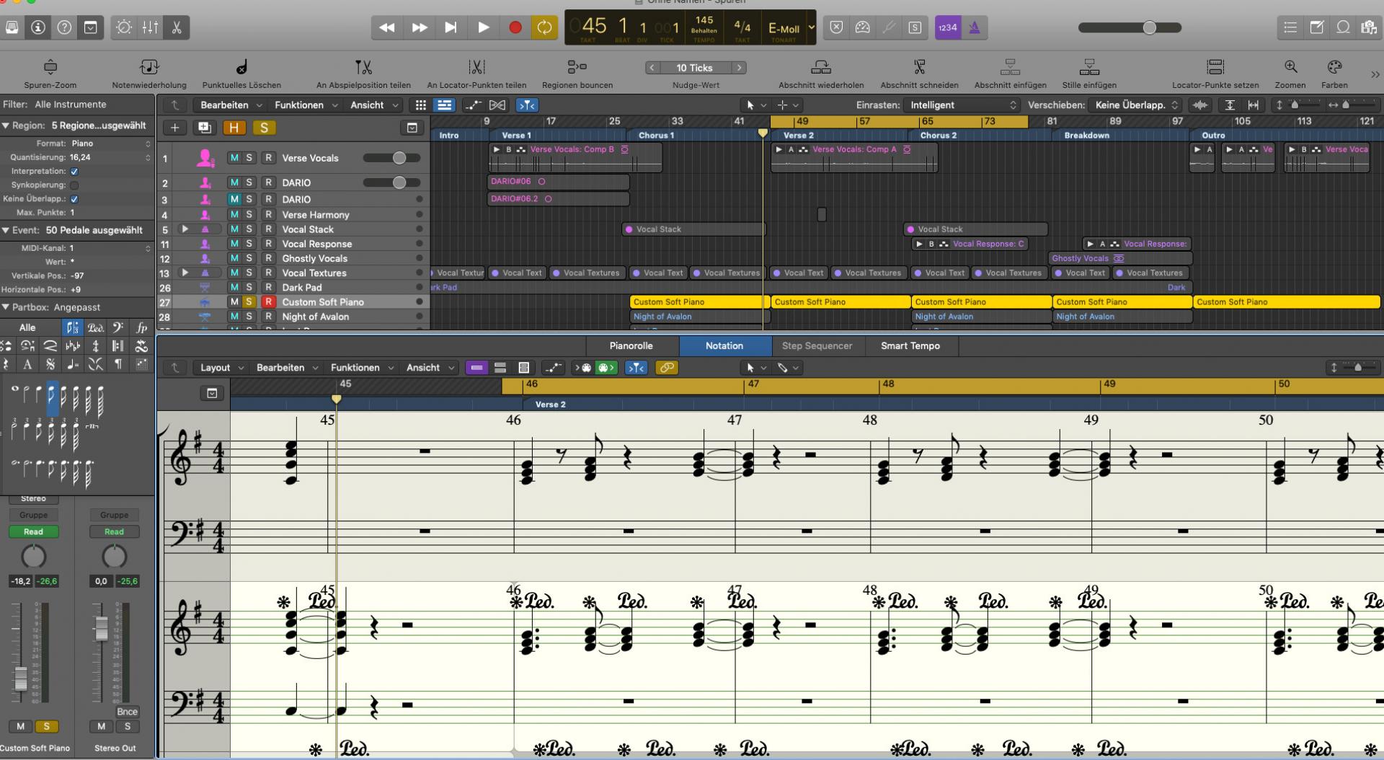This screenshot has height=760, width=1384.
Task: Collapse the Event inspector section
Action: 6,231
